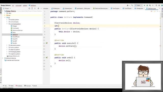Open the Structure side tool window
This screenshot has width=163, height=92.
click(x=1, y=72)
